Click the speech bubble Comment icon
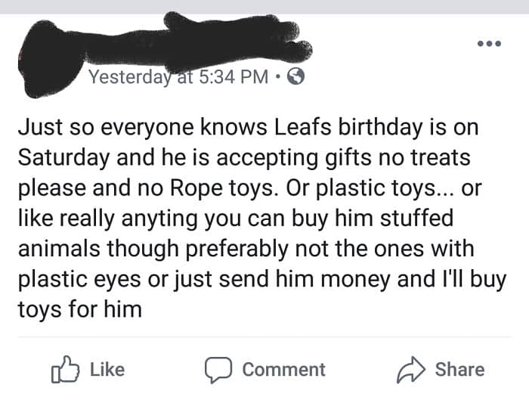This screenshot has width=529, height=400. (219, 370)
